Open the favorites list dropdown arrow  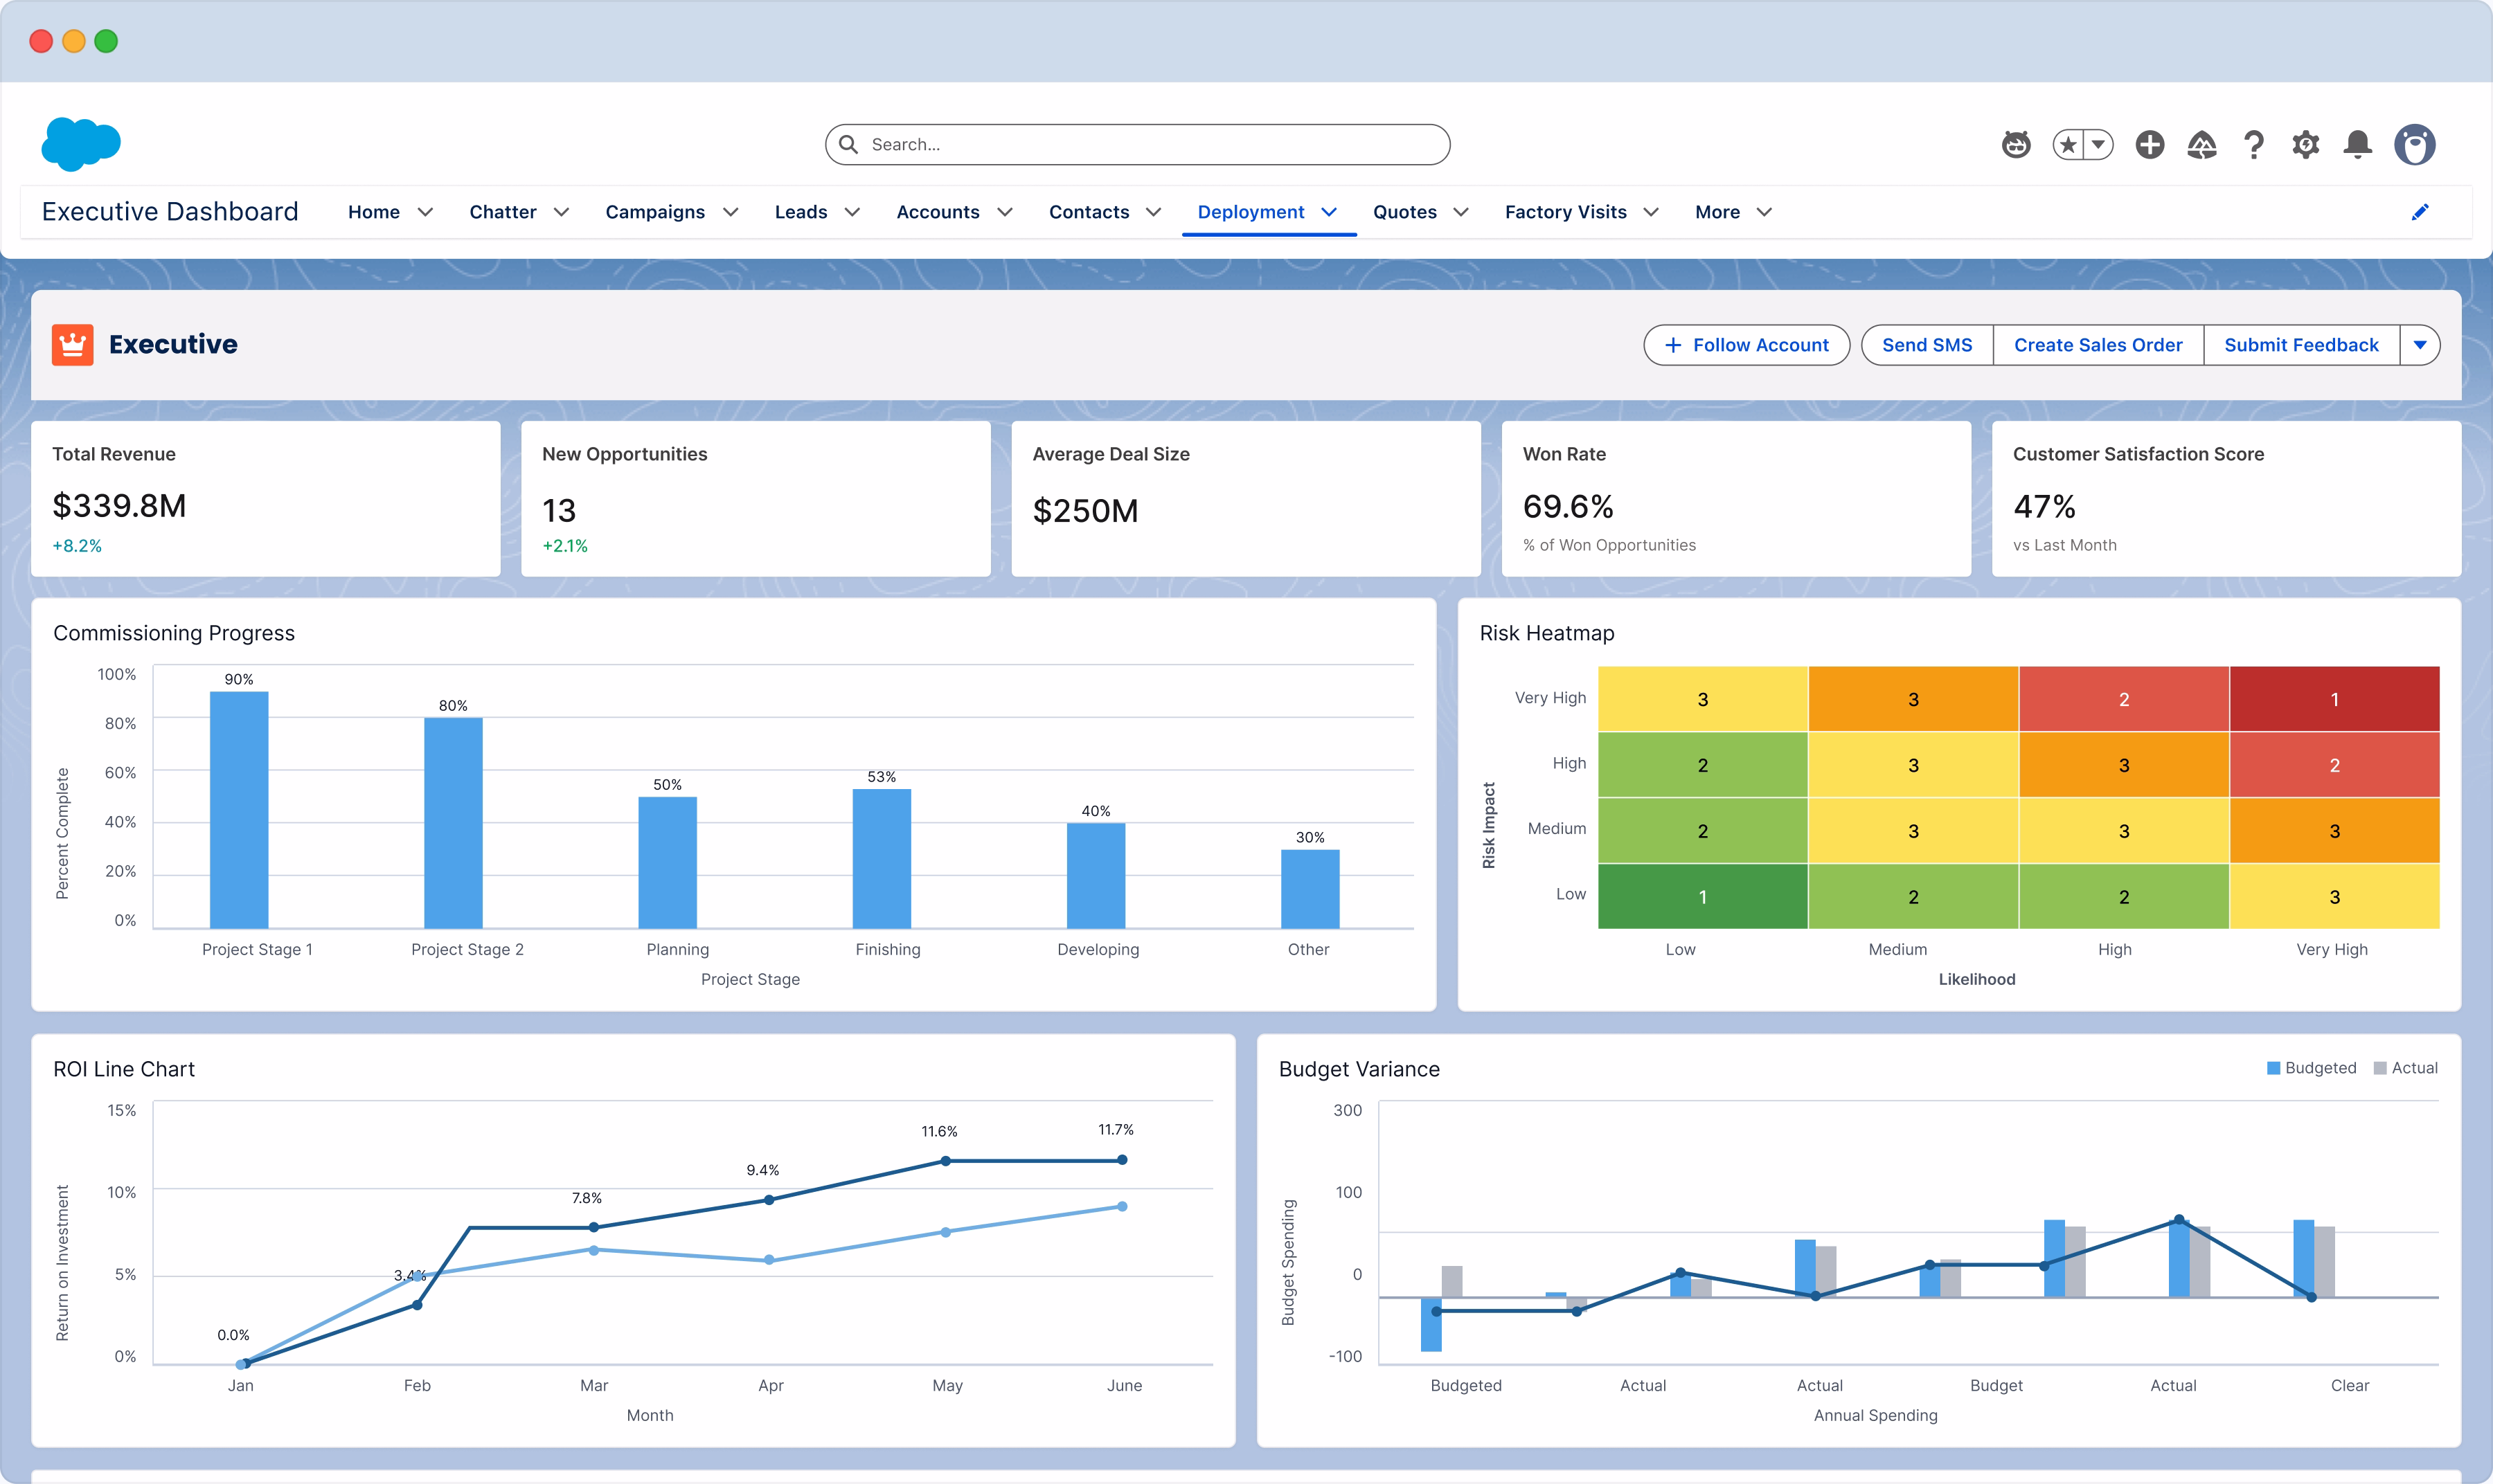pos(2099,145)
